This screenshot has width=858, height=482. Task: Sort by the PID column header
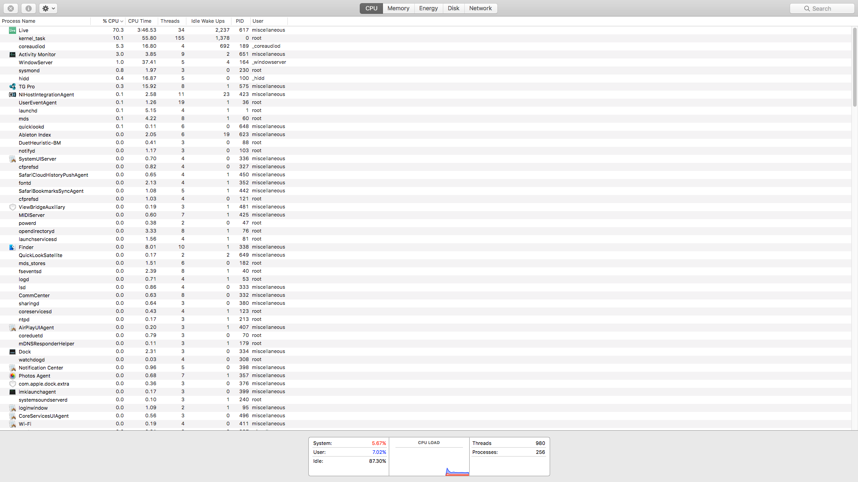click(240, 21)
